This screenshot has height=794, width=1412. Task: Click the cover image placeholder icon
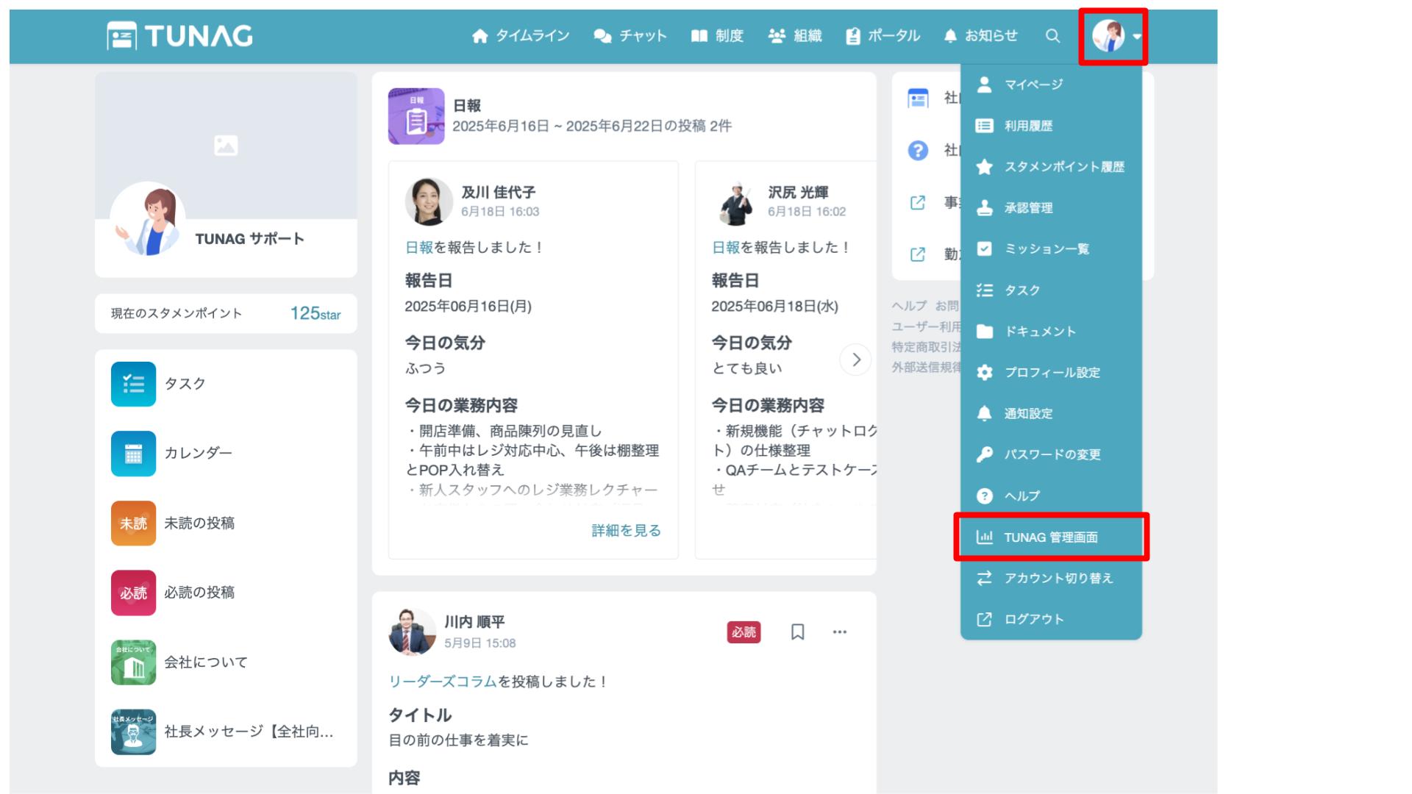[x=226, y=146]
